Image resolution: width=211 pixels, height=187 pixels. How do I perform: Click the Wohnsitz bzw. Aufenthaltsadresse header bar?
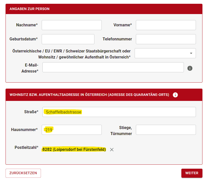coord(104,95)
